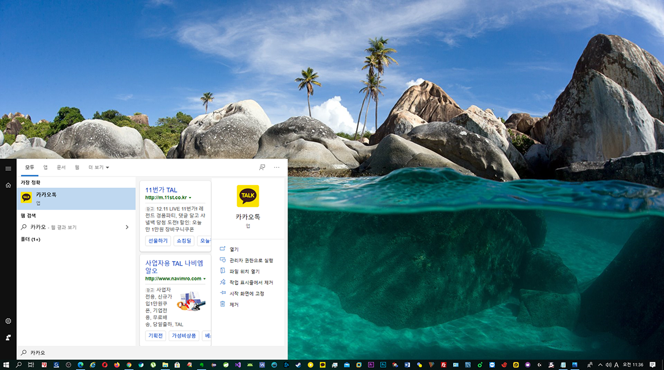The width and height of the screenshot is (664, 370).
Task: Switch to the 모두 search tab
Action: 29,168
